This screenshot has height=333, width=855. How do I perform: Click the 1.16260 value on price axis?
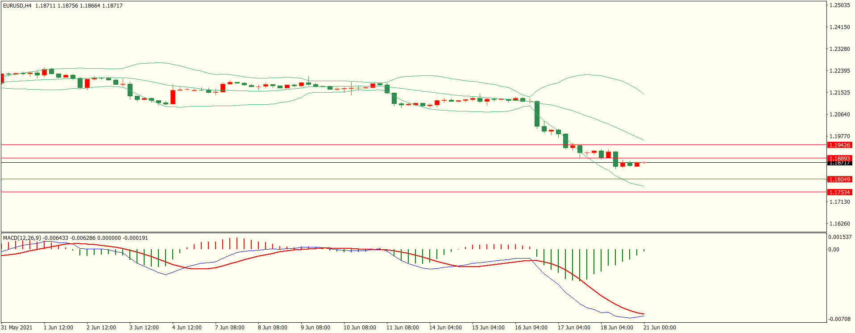point(839,224)
